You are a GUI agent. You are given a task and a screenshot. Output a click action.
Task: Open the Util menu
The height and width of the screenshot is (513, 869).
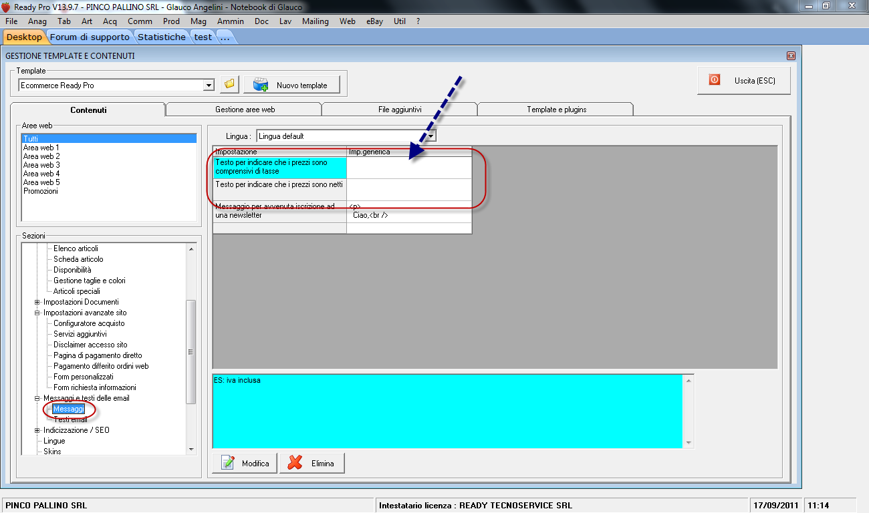400,21
